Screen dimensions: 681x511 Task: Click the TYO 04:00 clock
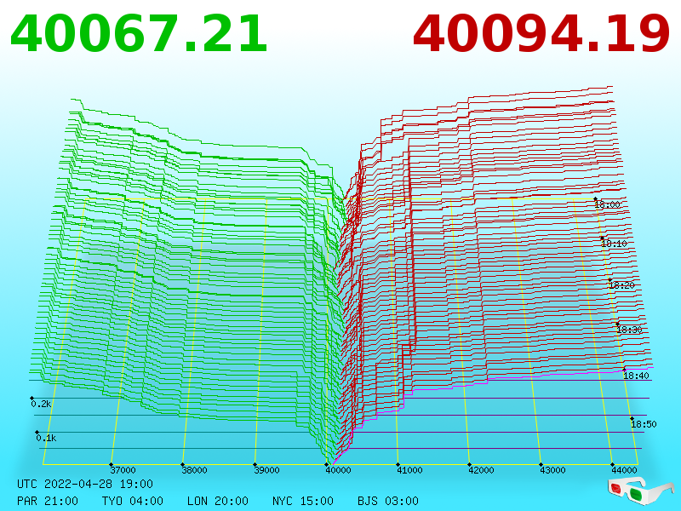(133, 501)
